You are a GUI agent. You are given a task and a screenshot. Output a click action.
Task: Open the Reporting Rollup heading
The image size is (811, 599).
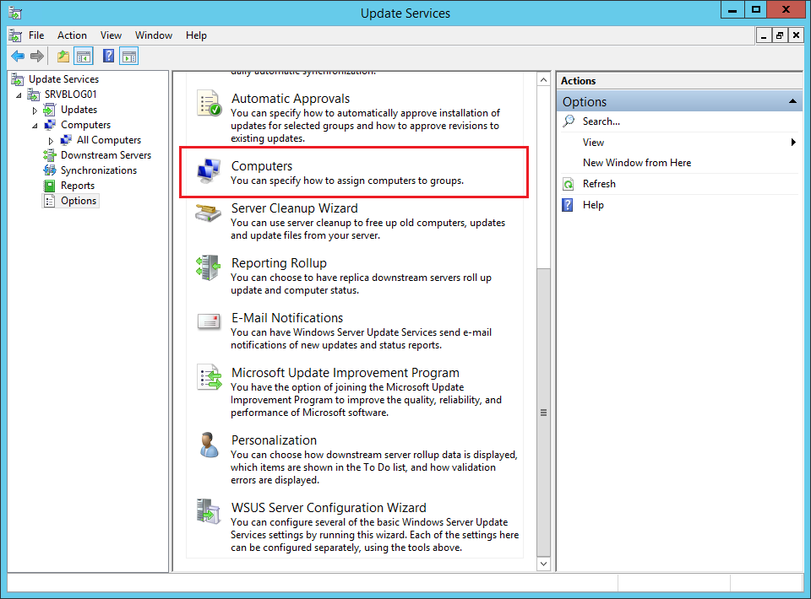[279, 263]
